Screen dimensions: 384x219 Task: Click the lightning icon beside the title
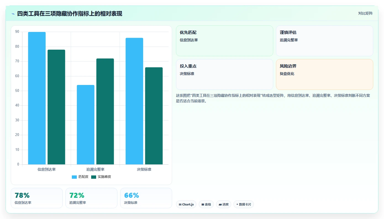click(13, 14)
